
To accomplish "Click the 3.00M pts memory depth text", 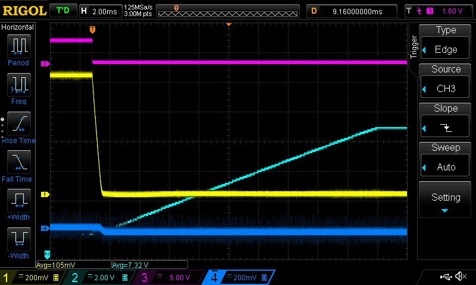I will 138,14.
